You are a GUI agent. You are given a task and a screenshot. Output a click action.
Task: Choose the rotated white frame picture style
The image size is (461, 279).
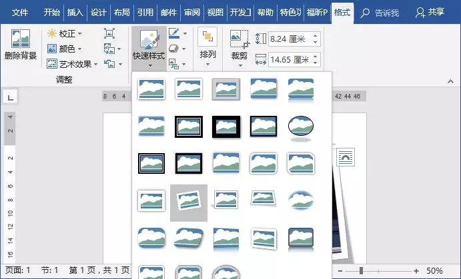pyautogui.click(x=189, y=201)
